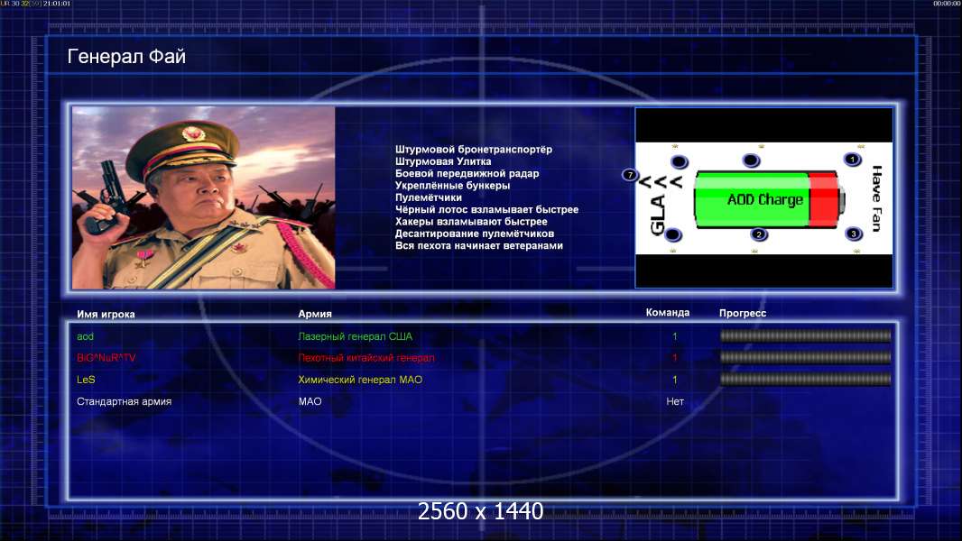Select unnumbered start marker above the battery
962x541 pixels.
(x=752, y=160)
